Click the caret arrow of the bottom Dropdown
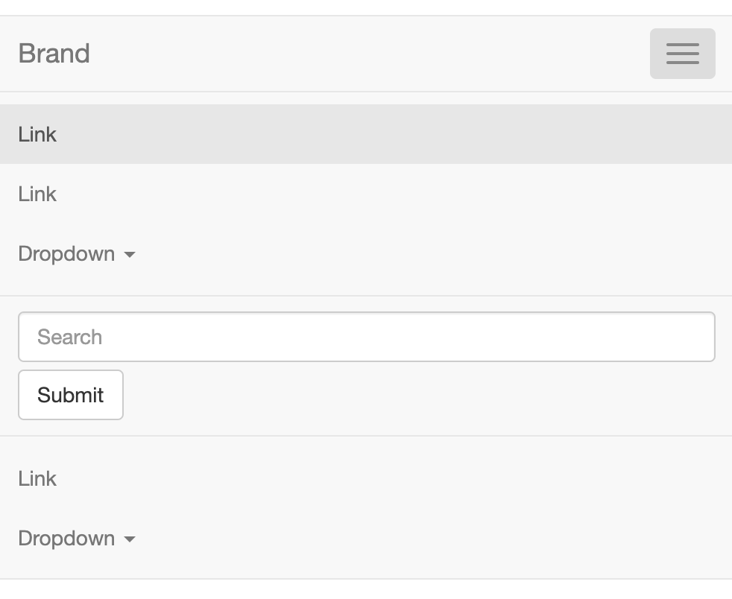Screen dimensions: 732x599 coord(130,539)
